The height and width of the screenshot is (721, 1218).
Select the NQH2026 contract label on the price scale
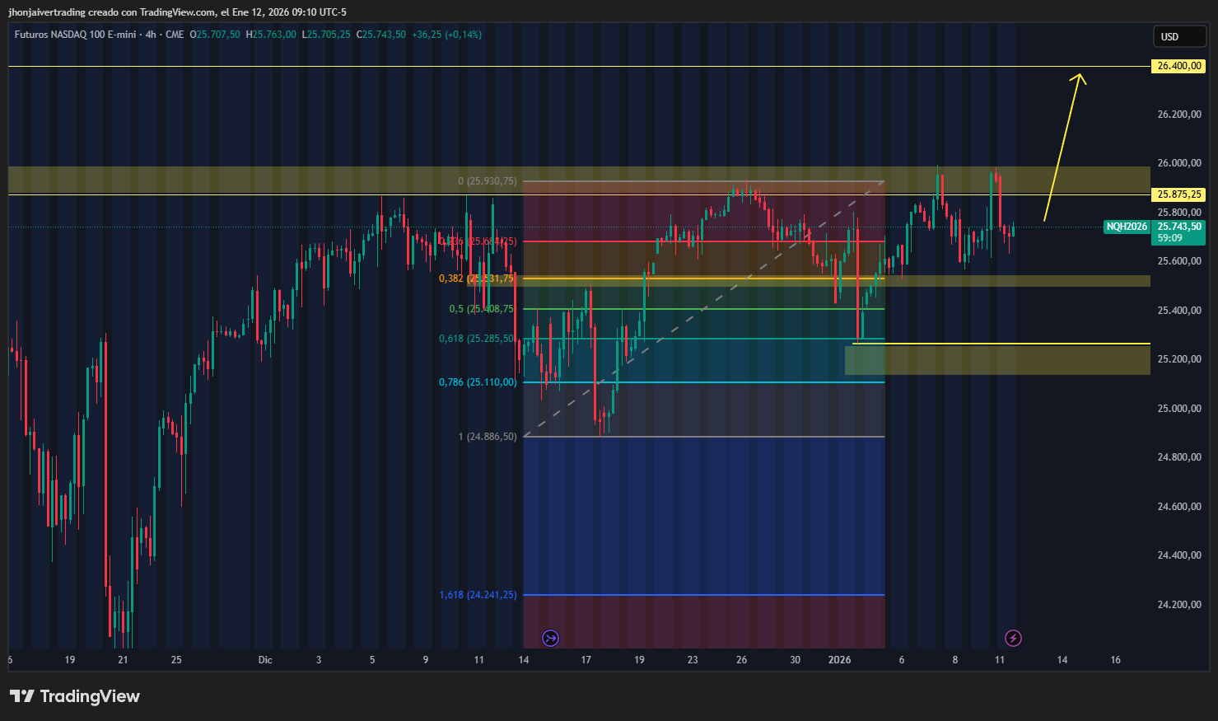coord(1127,226)
